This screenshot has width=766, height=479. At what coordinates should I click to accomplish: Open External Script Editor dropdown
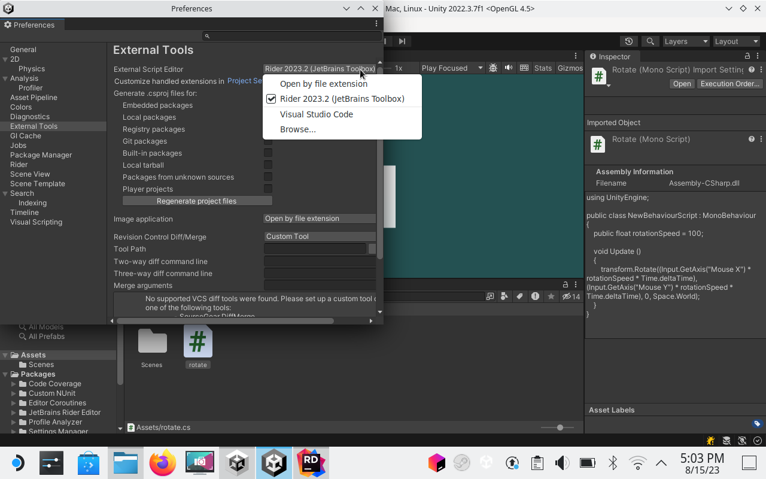(x=320, y=69)
